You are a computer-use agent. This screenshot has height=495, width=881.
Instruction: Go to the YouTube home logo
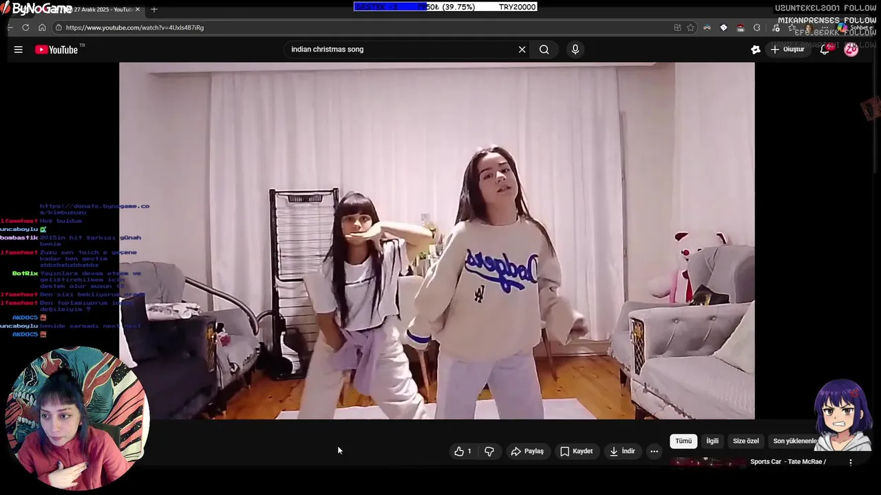click(56, 49)
